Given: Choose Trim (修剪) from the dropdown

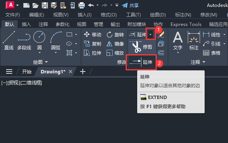Looking at the screenshot, I should pos(142,47).
